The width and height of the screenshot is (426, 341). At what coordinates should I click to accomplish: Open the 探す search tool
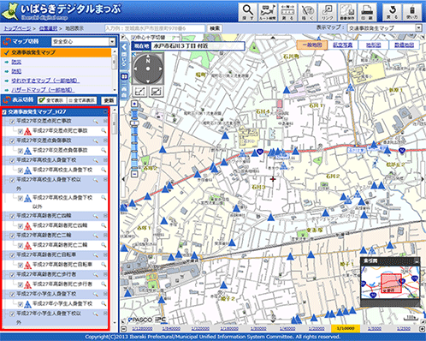247,12
